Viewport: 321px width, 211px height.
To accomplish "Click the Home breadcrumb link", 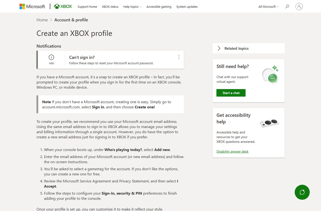I will click(x=42, y=20).
